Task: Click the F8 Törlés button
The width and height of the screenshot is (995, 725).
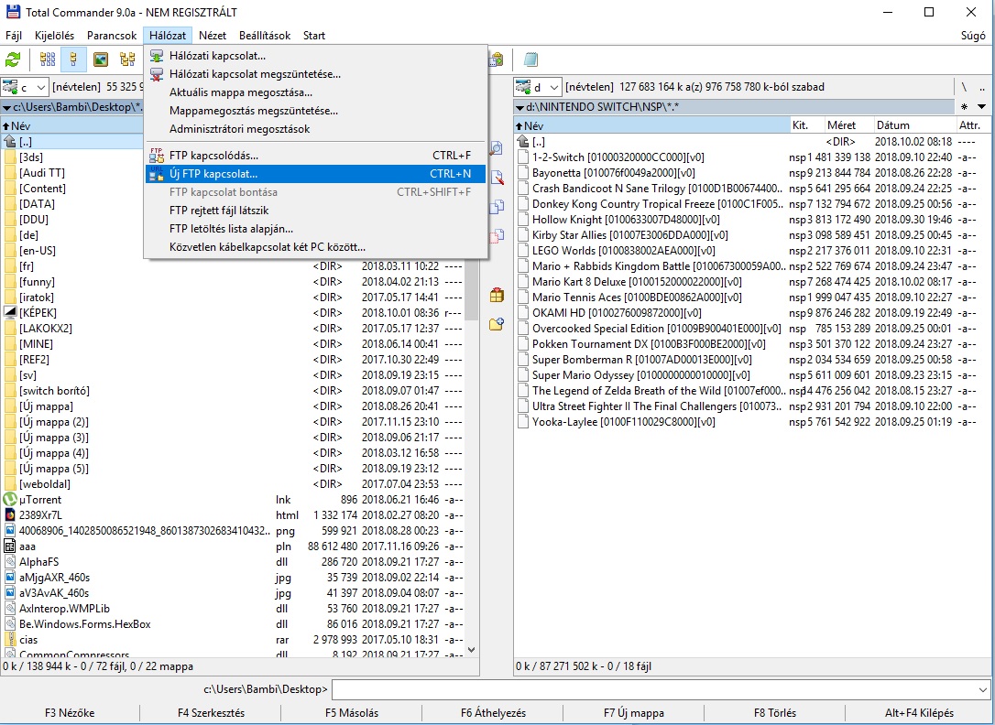Action: tap(775, 713)
